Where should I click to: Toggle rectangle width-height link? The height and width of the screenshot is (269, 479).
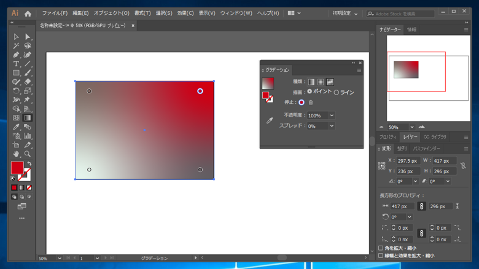pyautogui.click(x=421, y=206)
